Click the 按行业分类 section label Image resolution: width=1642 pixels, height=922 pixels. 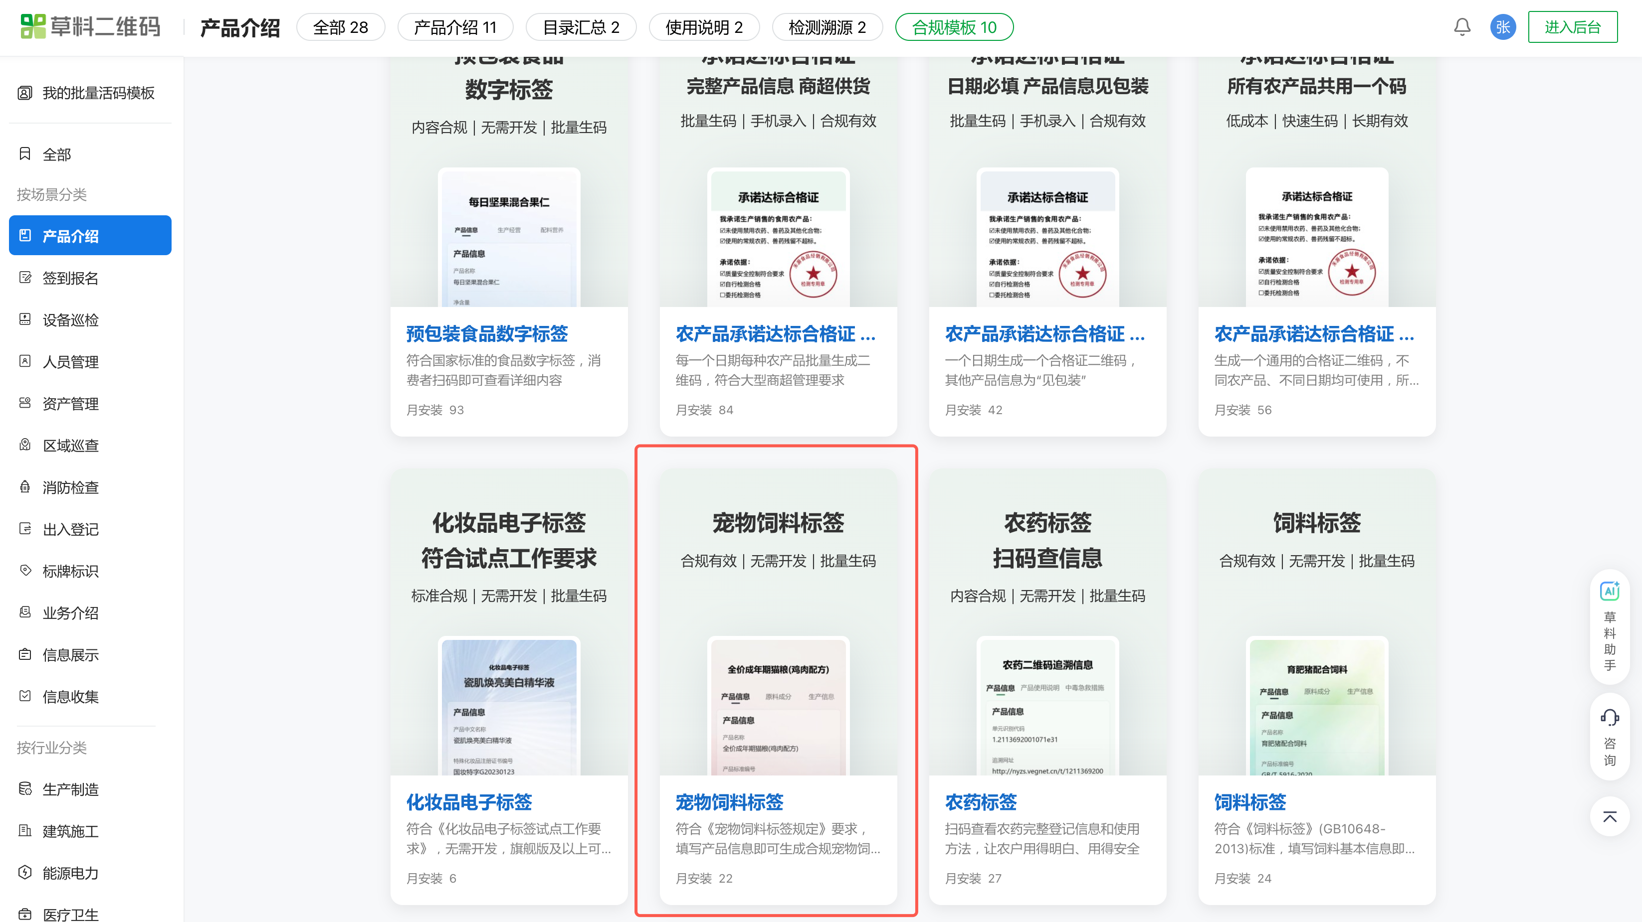(x=52, y=747)
